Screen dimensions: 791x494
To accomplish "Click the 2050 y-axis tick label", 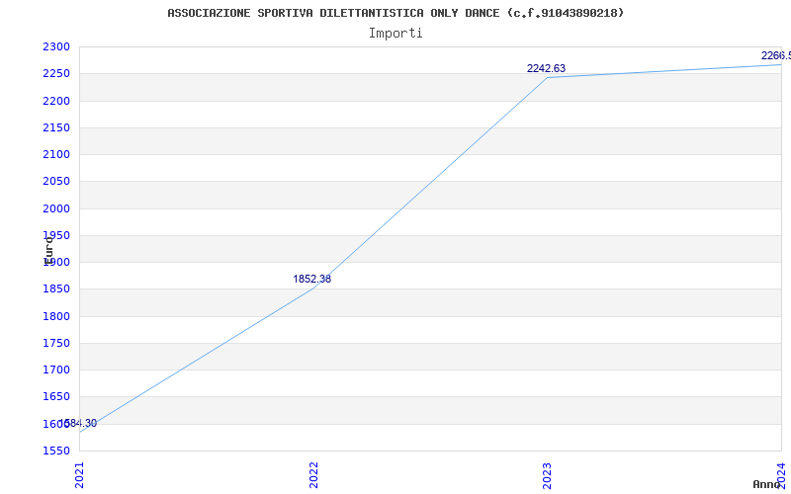I will tap(56, 181).
